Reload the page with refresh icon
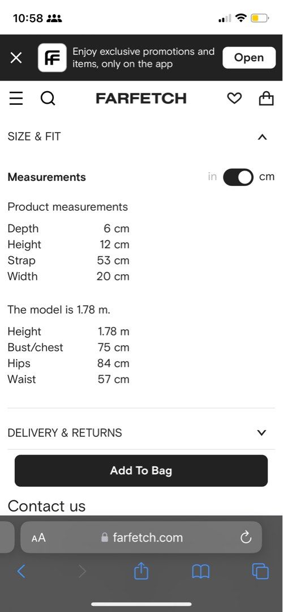The height and width of the screenshot is (612, 283). pos(246,538)
